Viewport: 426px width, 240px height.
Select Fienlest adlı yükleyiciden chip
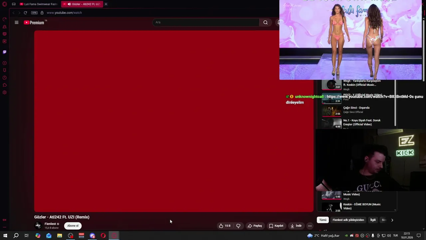(348, 220)
